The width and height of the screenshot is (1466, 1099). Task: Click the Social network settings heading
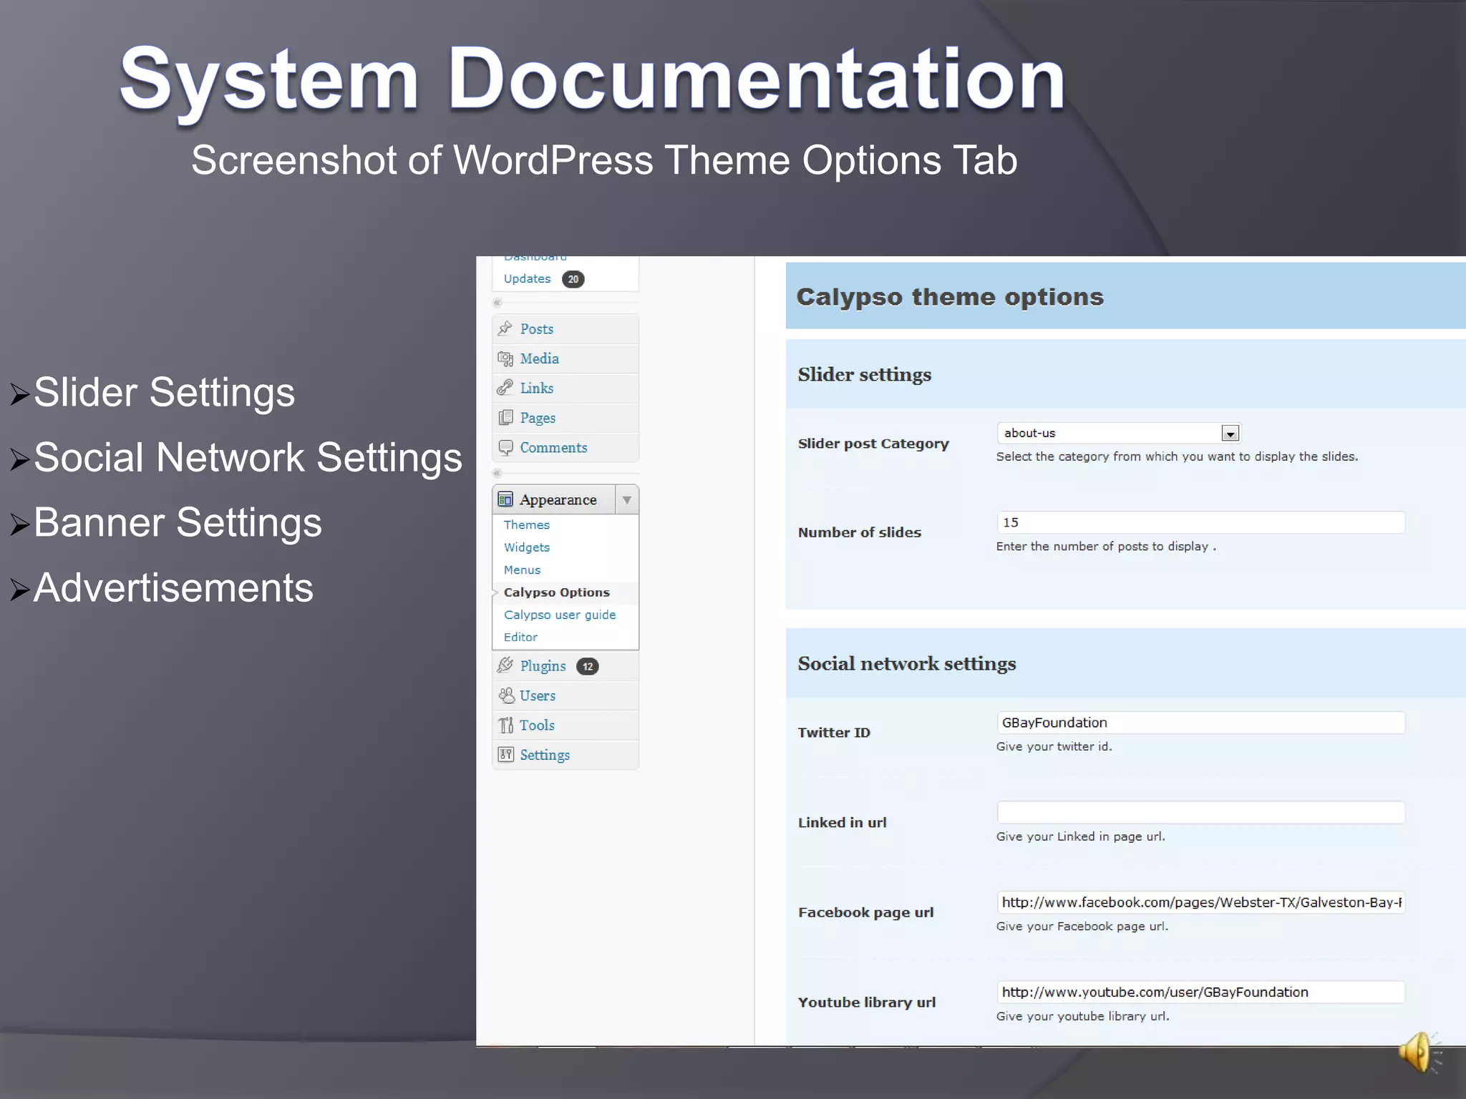click(906, 664)
